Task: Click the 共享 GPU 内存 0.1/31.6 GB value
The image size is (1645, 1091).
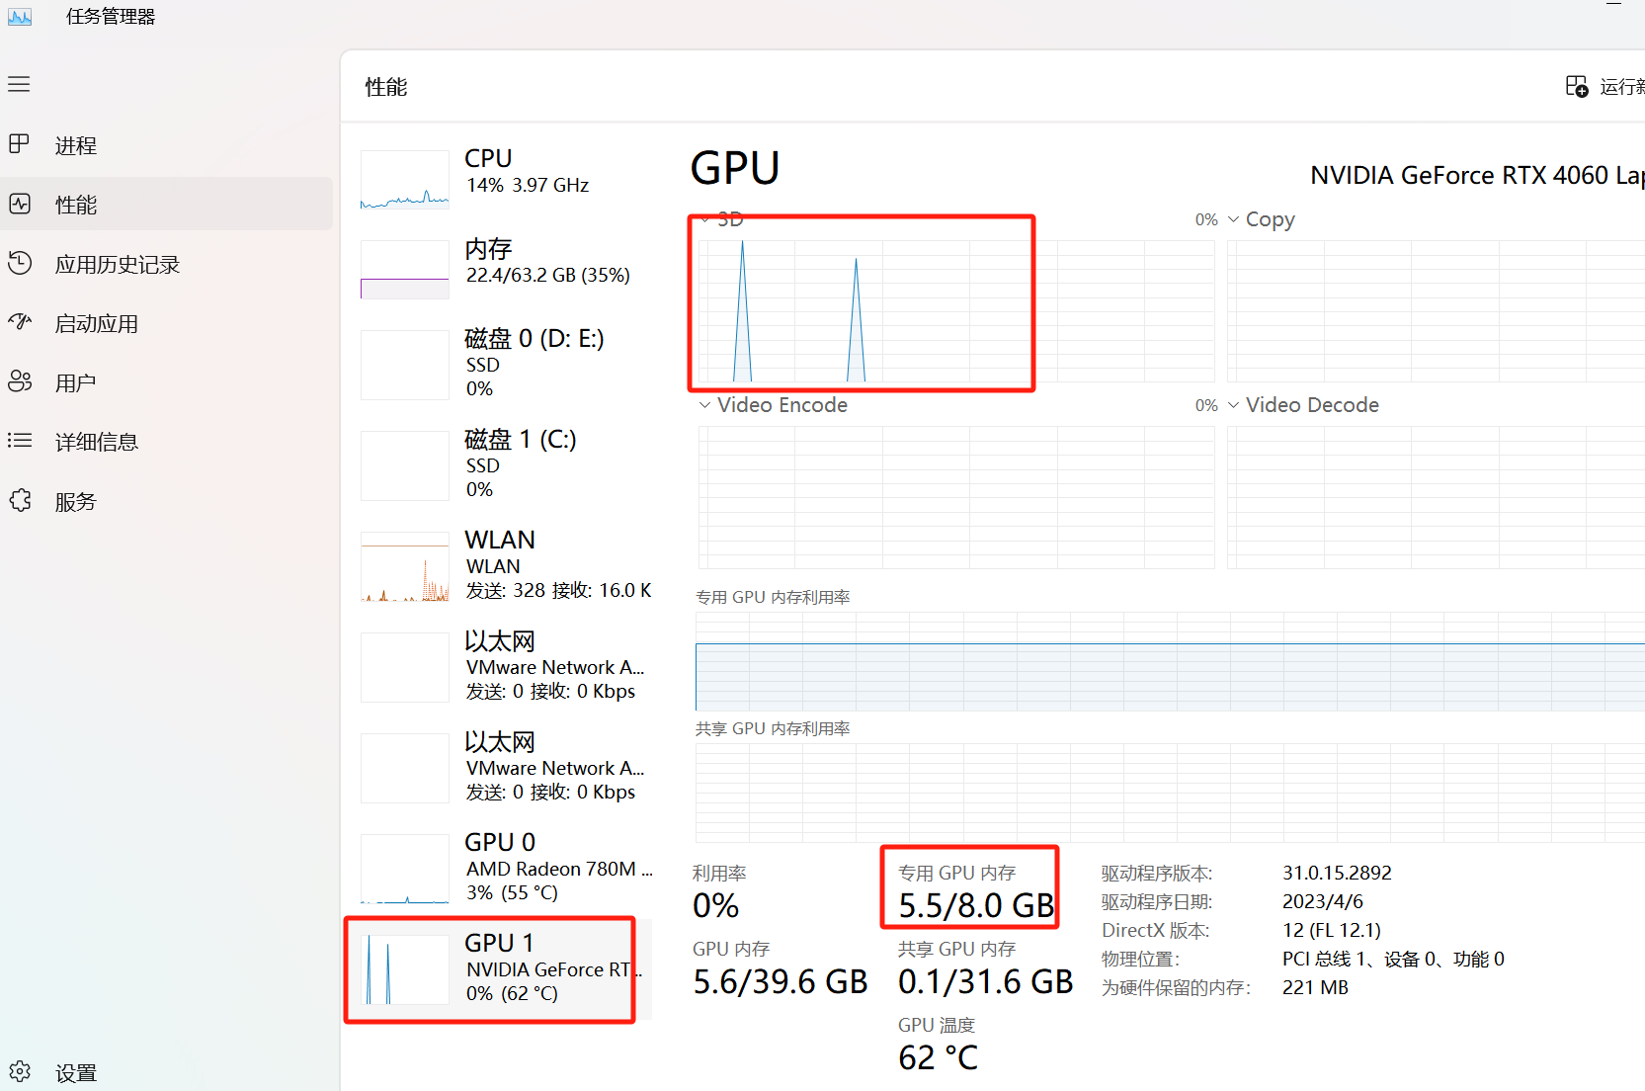Action: (x=985, y=981)
